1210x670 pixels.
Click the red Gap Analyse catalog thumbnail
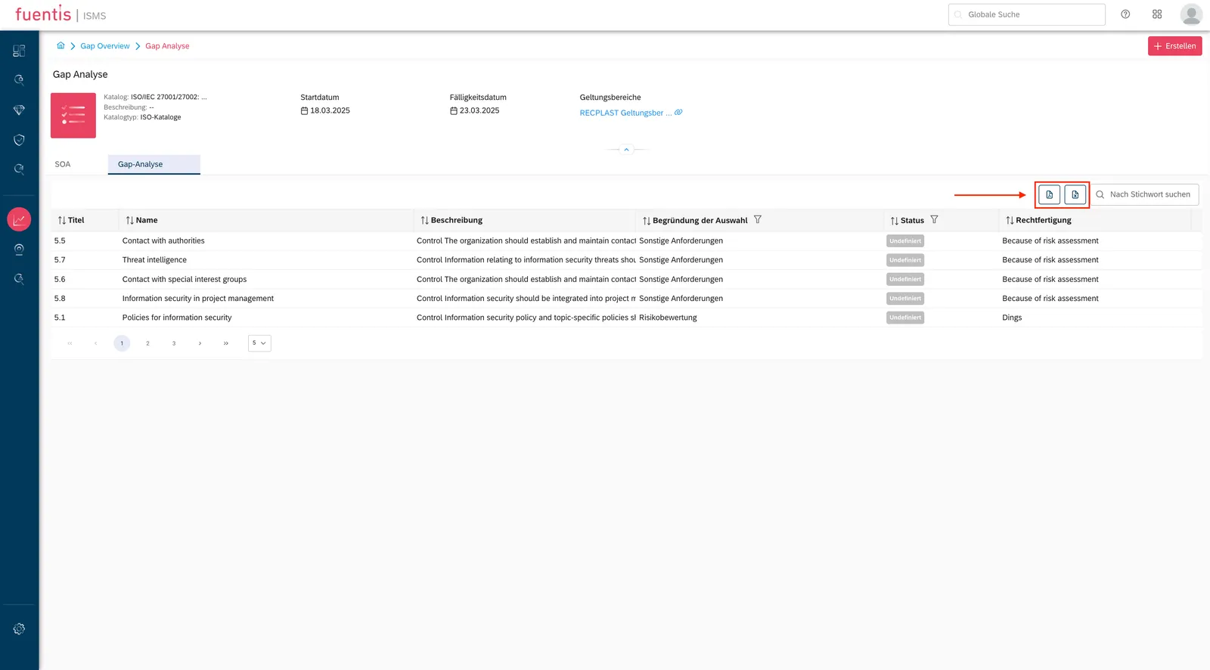[73, 116]
